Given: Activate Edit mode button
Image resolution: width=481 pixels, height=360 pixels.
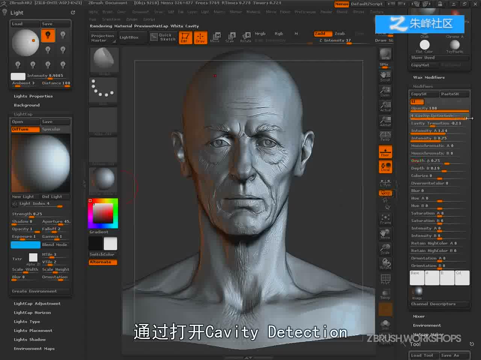Looking at the screenshot, I should 185,37.
